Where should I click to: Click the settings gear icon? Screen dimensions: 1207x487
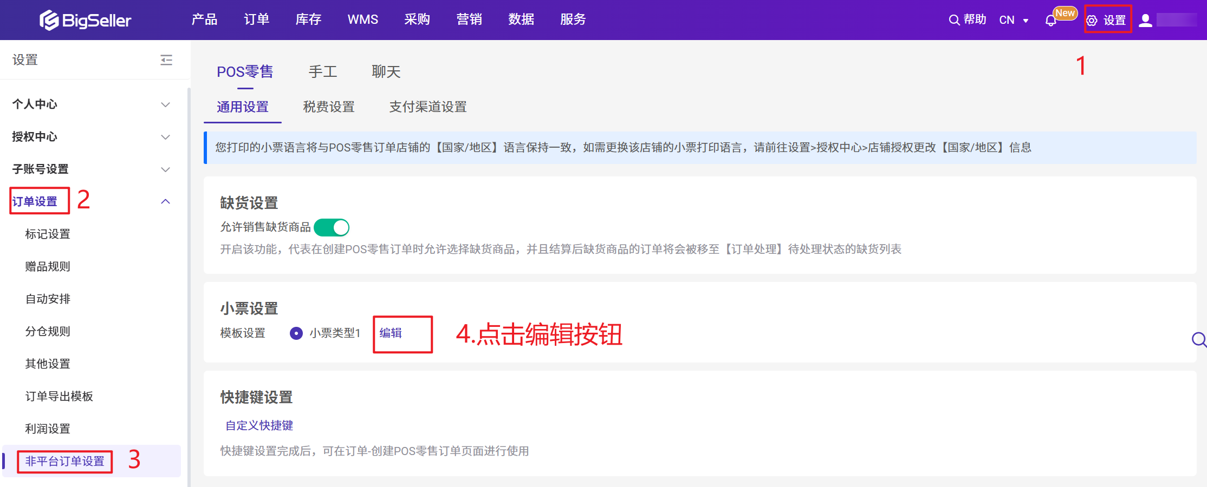click(1092, 21)
